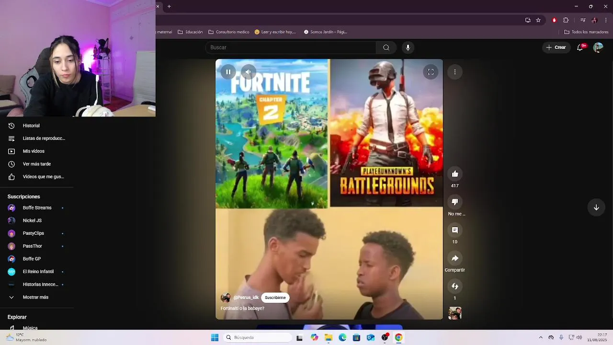Open the Windows Start menu
Image resolution: width=613 pixels, height=345 pixels.
pos(215,337)
